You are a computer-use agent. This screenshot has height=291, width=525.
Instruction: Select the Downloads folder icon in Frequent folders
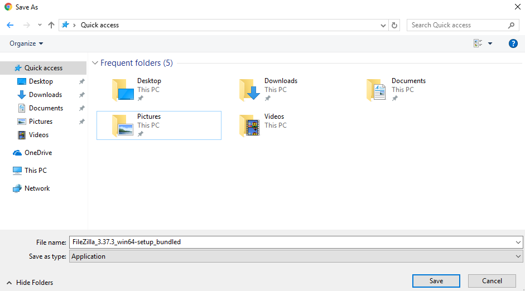[250, 90]
